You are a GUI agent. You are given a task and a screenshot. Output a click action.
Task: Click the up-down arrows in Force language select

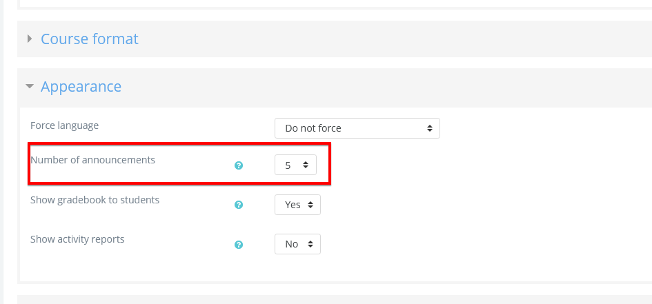pyautogui.click(x=429, y=128)
